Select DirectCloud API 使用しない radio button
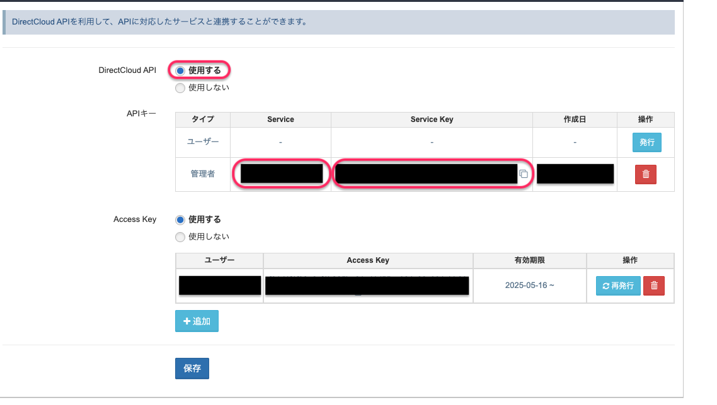The image size is (717, 405). pyautogui.click(x=180, y=88)
